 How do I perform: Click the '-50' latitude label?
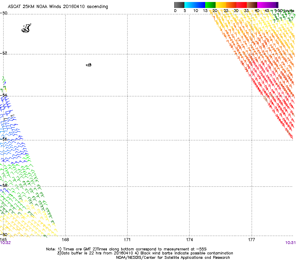click(x=4, y=13)
